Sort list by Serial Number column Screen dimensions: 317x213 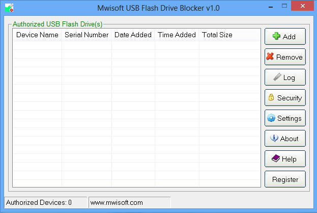(87, 35)
